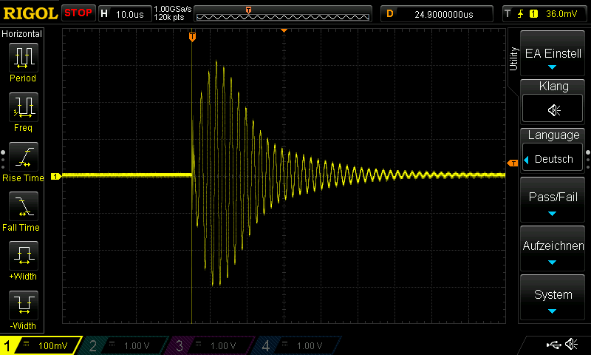The image size is (591, 355).
Task: Click the orange T trigger position marker on waveform
Action: (192, 37)
